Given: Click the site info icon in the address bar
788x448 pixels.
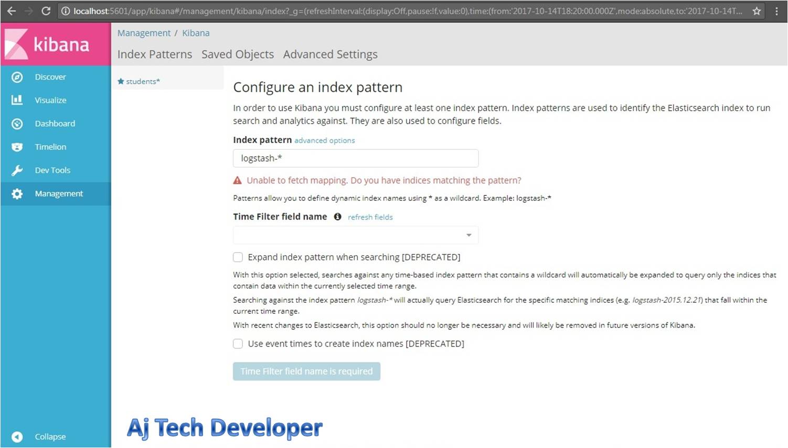Looking at the screenshot, I should tap(65, 11).
